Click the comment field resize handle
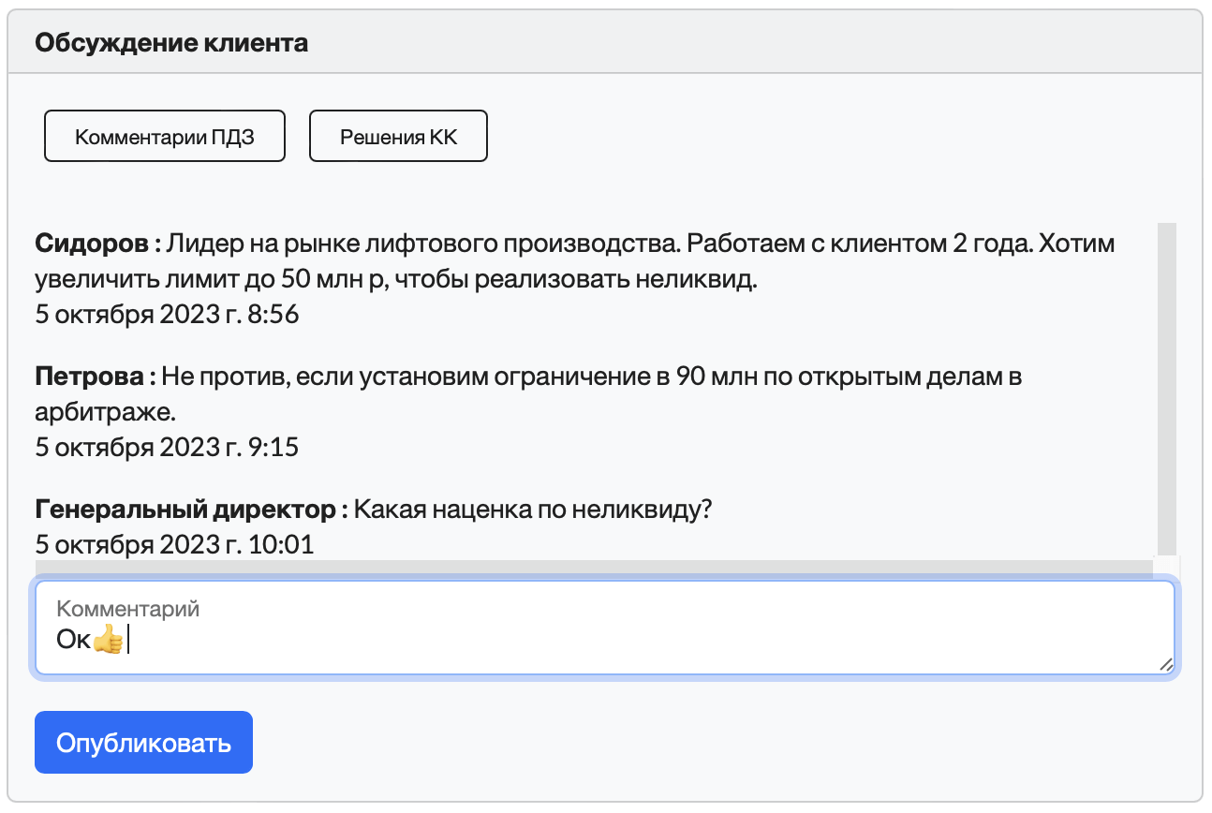Viewport: 1212px width, 813px height. pos(1165,664)
